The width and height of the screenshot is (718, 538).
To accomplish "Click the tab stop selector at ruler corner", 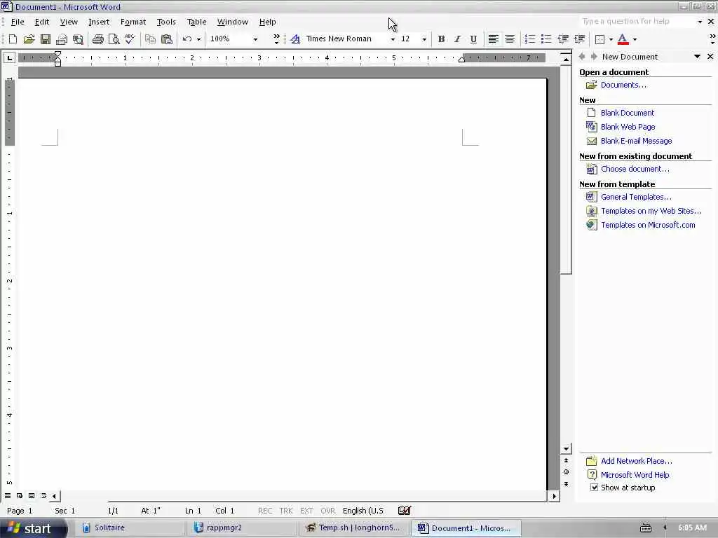I will pyautogui.click(x=9, y=57).
